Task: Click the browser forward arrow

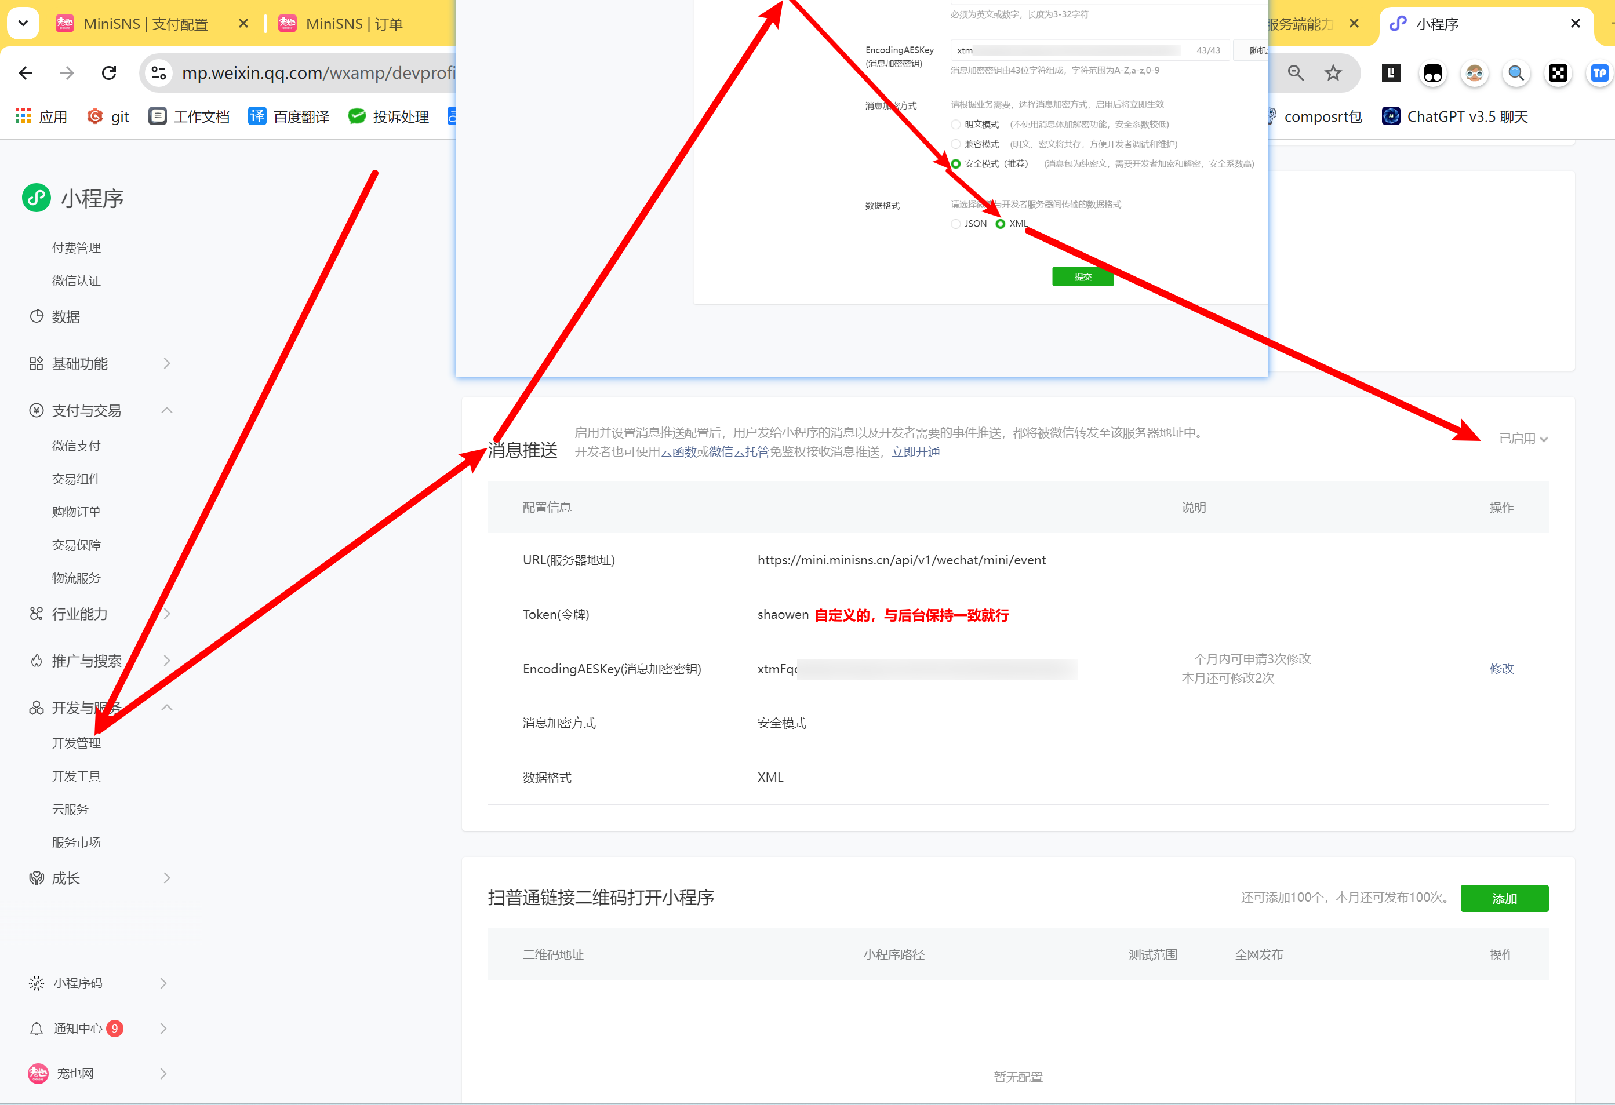Action: (67, 73)
